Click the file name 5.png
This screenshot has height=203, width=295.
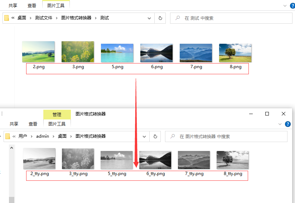tap(117, 67)
